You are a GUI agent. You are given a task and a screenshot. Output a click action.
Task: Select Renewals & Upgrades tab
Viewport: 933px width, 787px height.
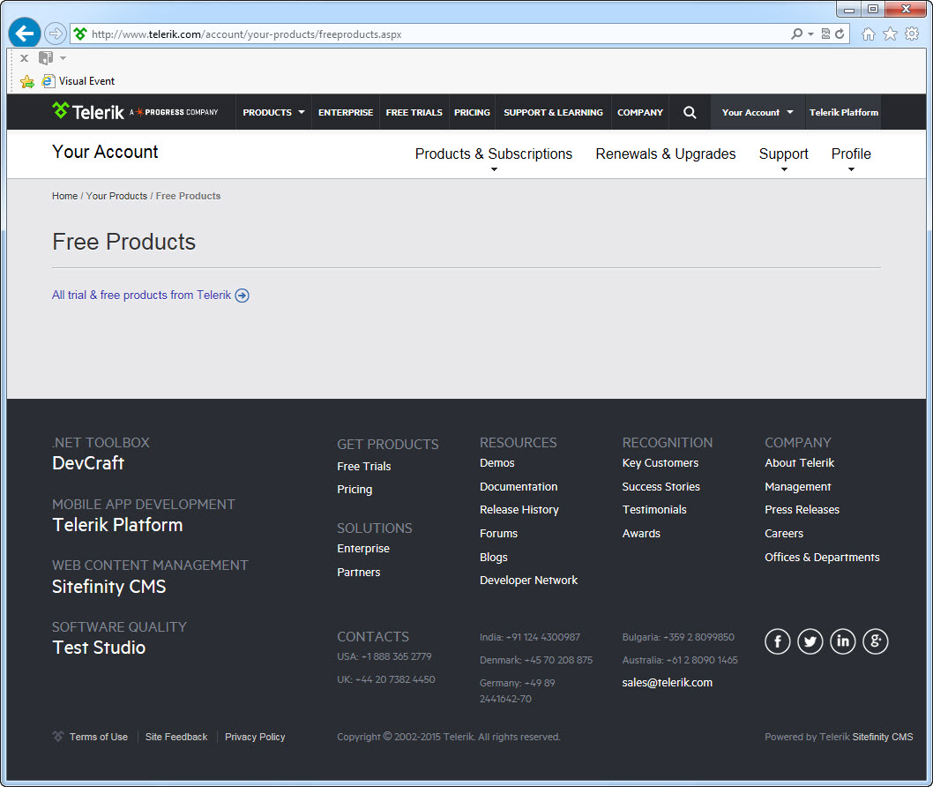click(665, 154)
